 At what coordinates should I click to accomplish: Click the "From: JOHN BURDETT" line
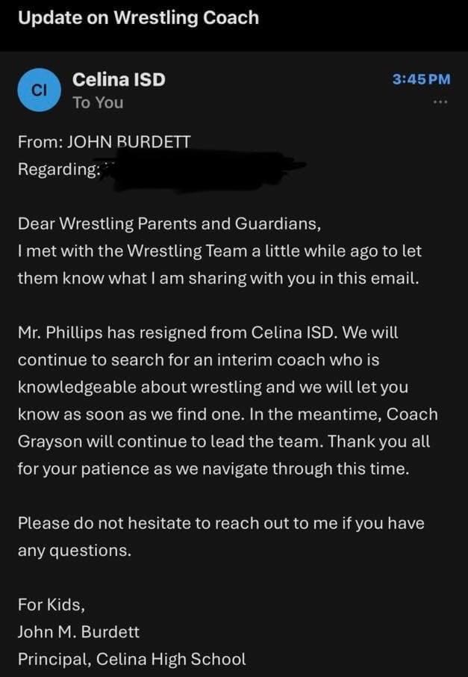click(104, 142)
